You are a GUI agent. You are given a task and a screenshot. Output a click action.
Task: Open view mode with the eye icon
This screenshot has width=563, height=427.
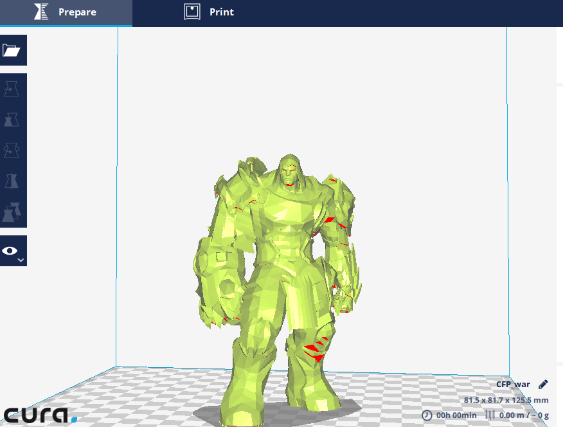tap(10, 251)
